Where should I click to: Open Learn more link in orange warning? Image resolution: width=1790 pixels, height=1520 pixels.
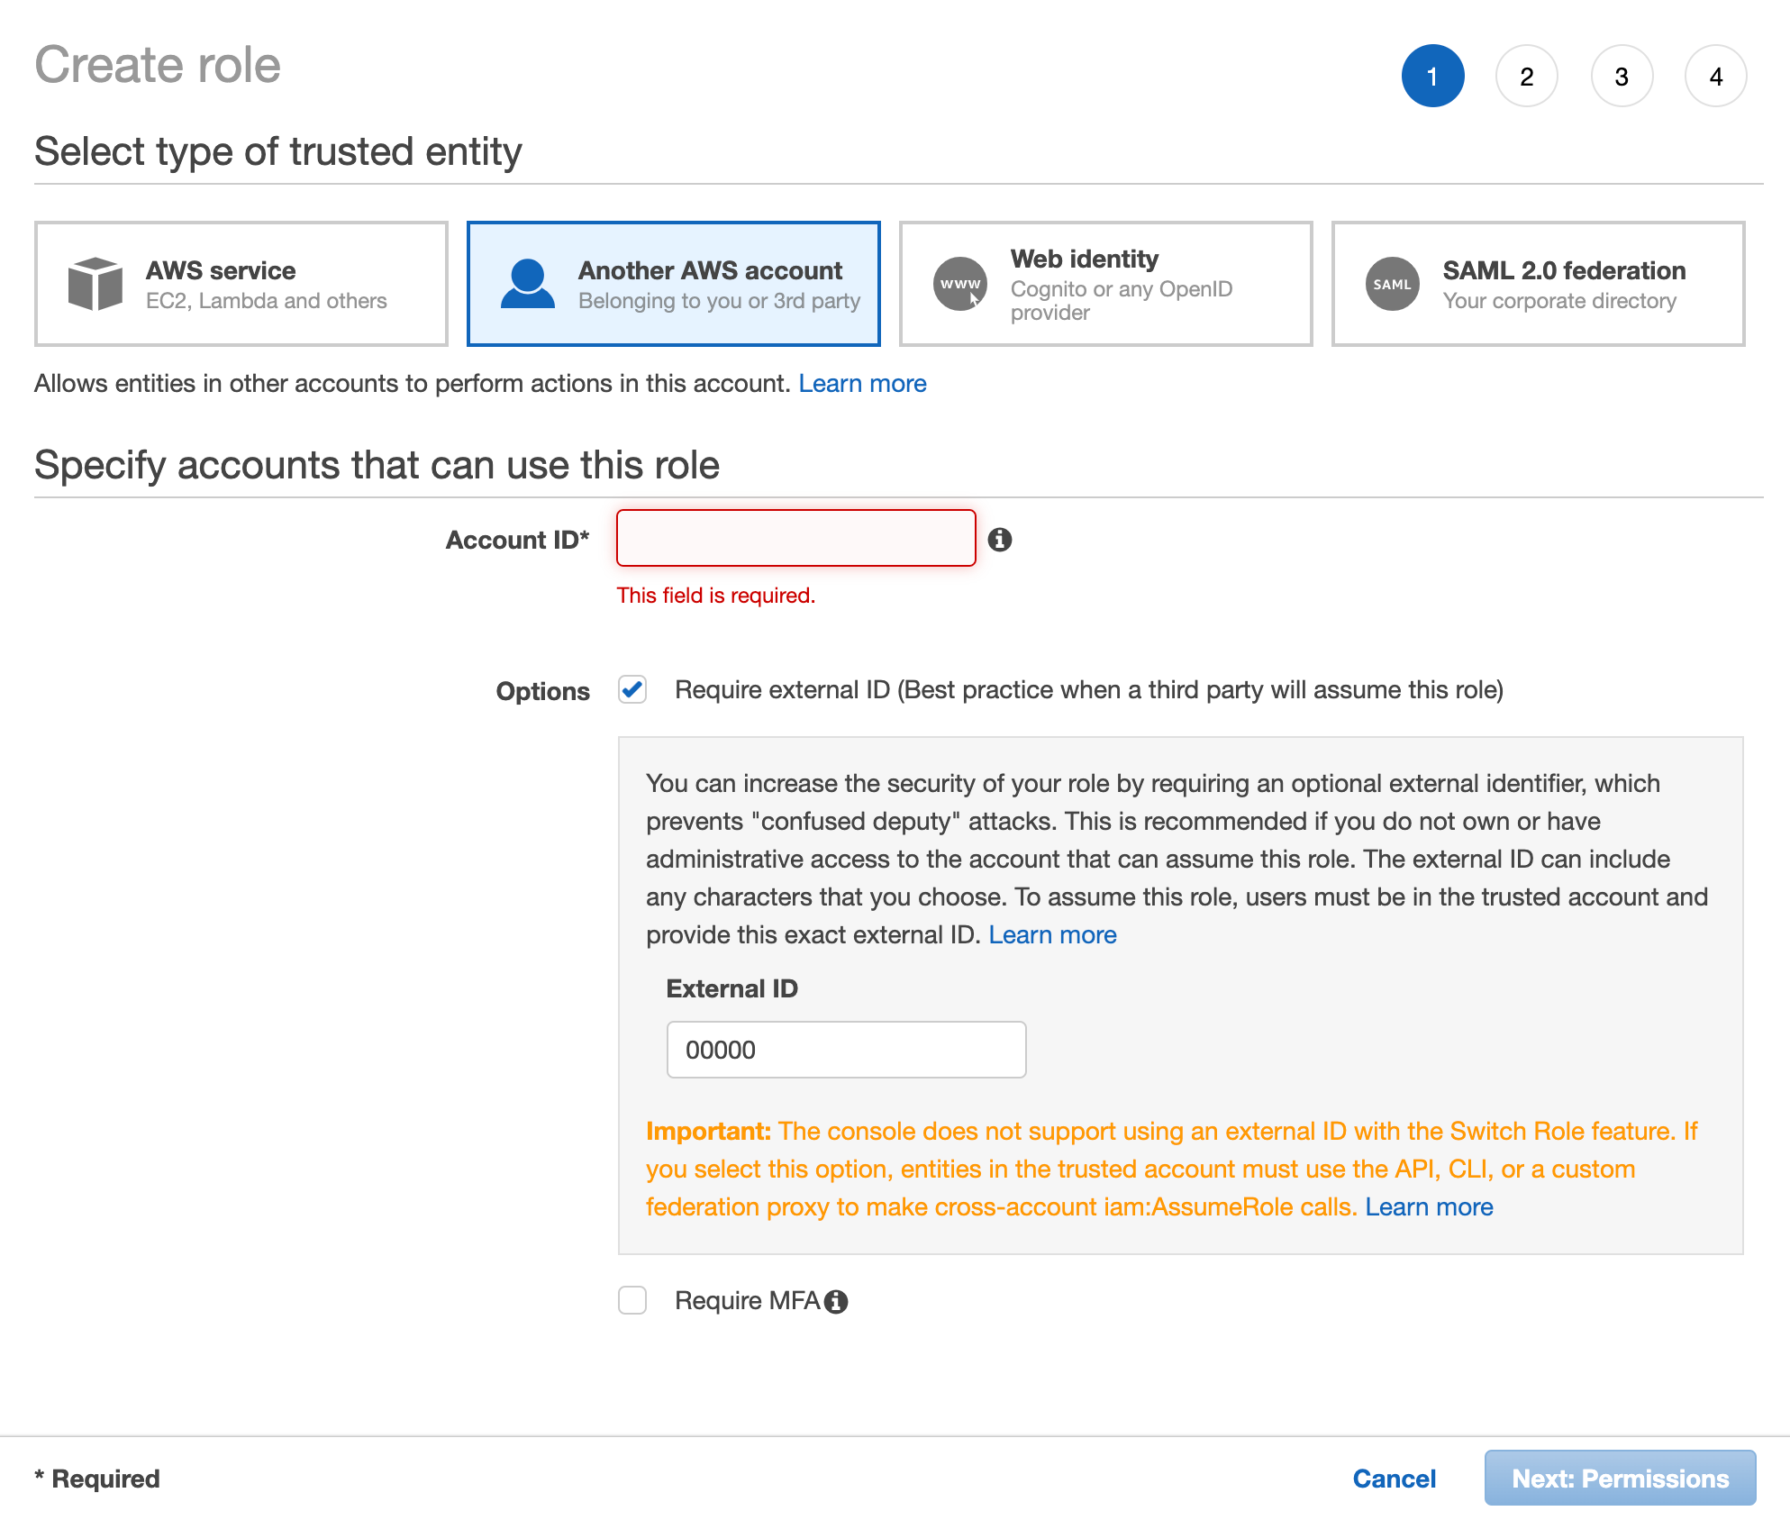click(1429, 1207)
